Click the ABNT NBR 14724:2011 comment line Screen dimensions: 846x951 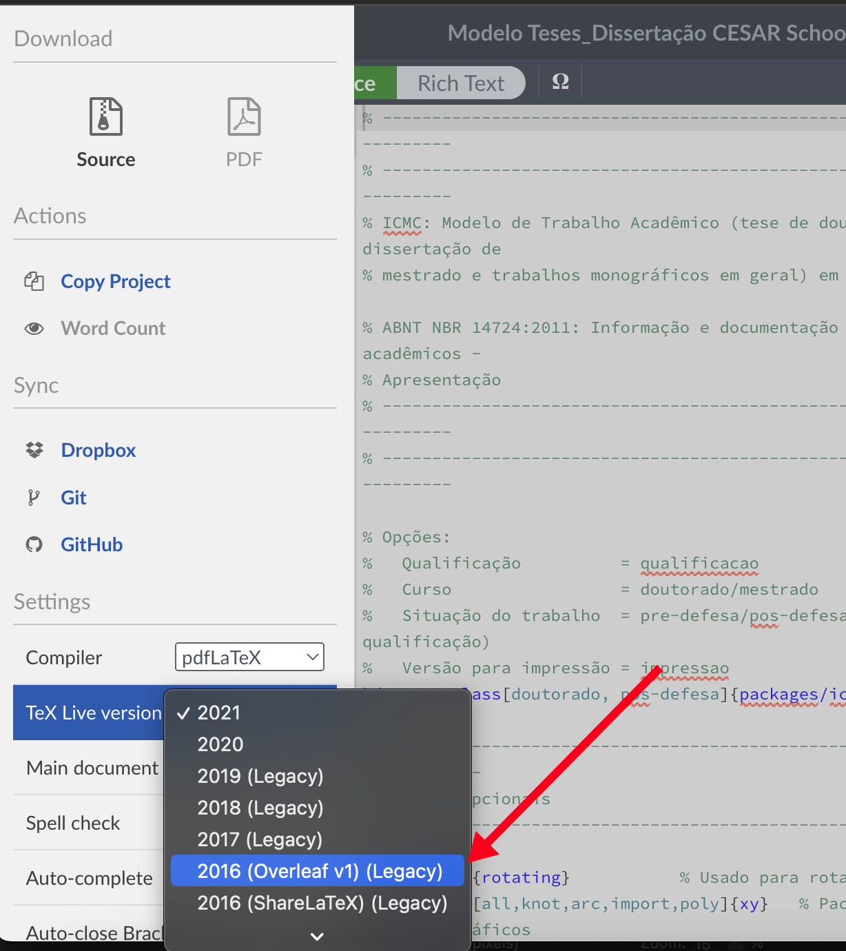tap(600, 327)
